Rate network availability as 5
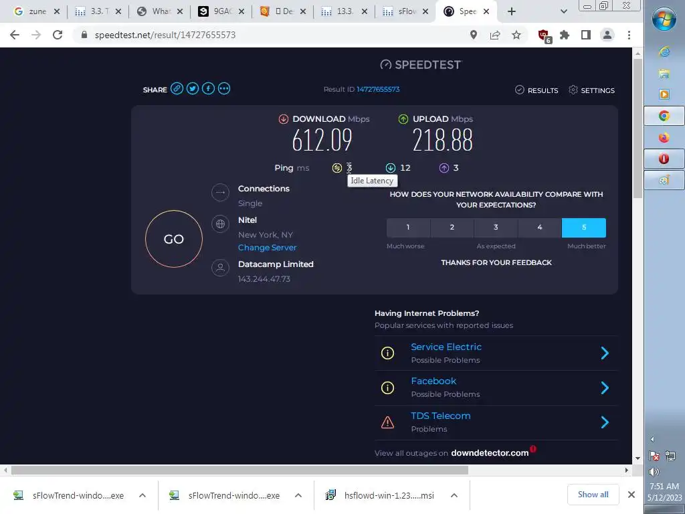This screenshot has height=514, width=685. [x=584, y=228]
